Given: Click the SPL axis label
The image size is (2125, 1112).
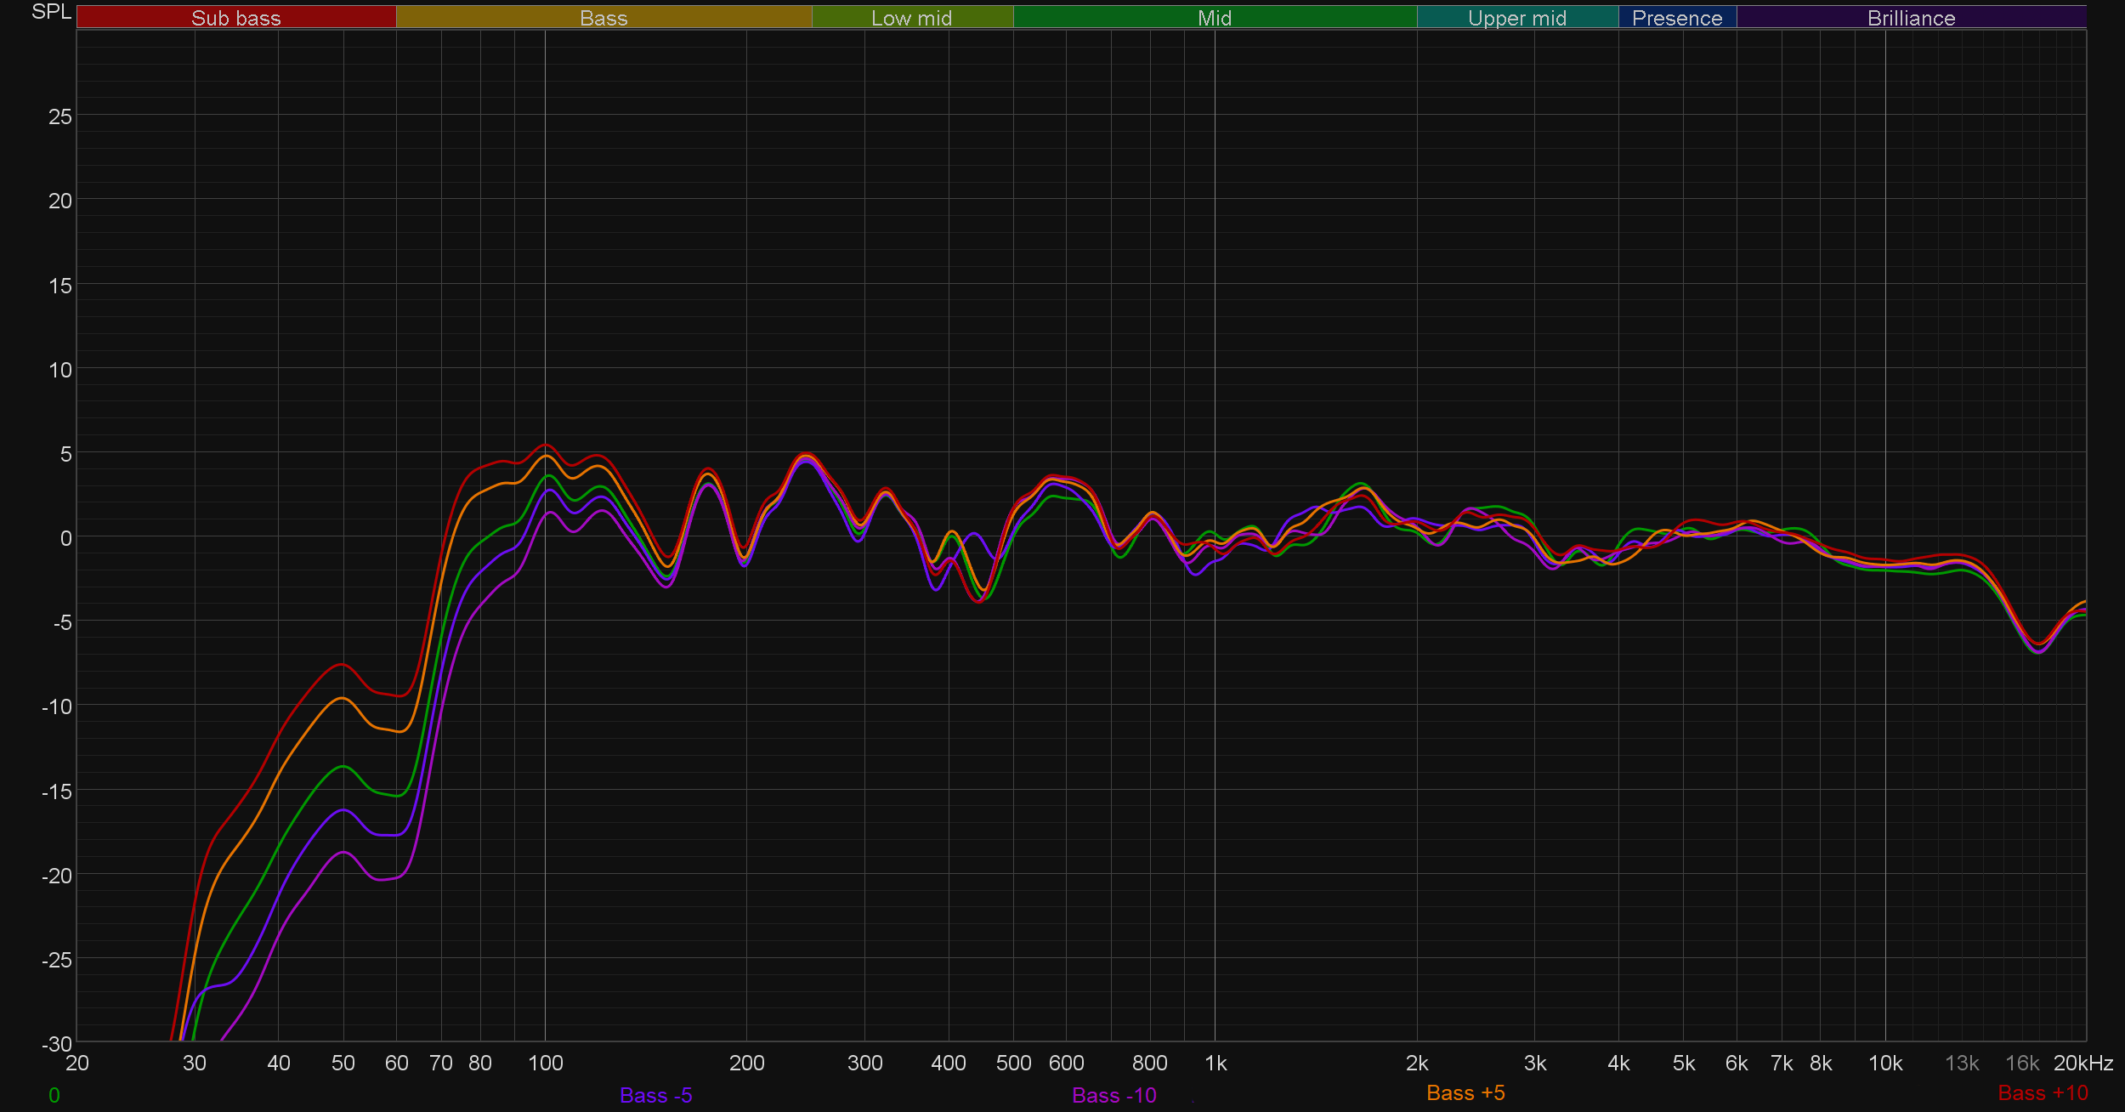Looking at the screenshot, I should 51,12.
